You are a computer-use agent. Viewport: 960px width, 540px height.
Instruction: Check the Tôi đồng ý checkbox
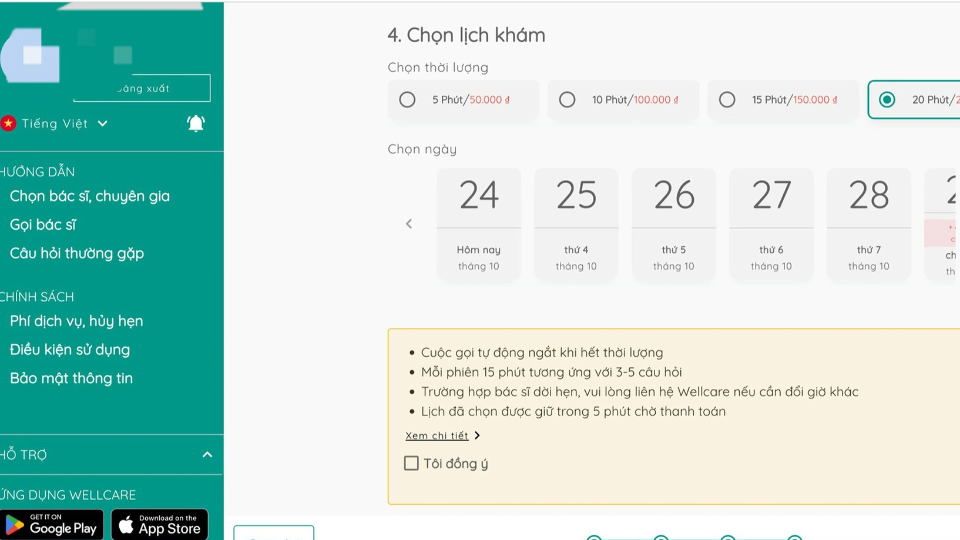click(x=411, y=463)
